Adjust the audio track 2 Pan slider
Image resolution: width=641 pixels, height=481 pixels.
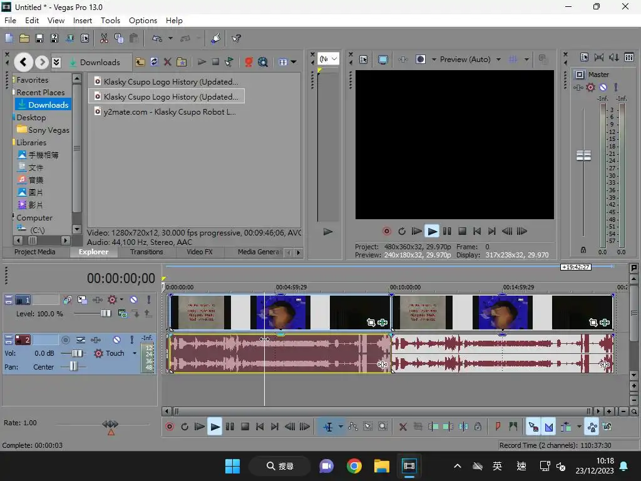point(73,366)
